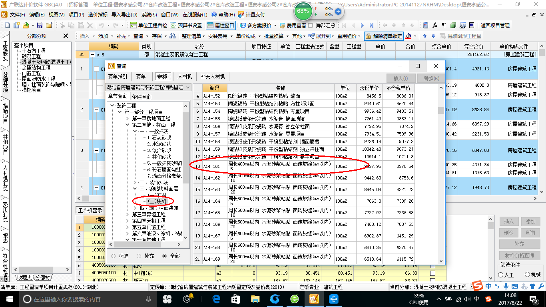Click 解除清单锁定 unlock list button

point(384,36)
